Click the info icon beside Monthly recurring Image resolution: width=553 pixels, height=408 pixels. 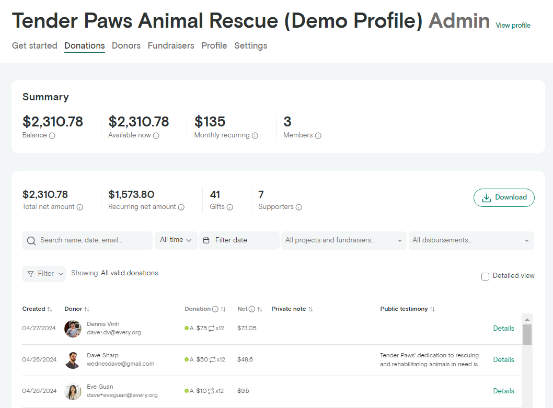pyautogui.click(x=255, y=135)
